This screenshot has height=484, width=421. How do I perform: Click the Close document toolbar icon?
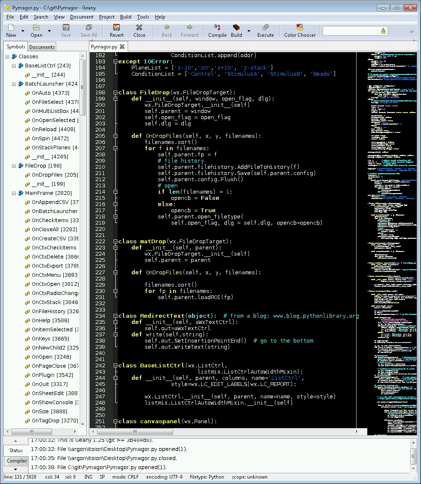point(139,27)
